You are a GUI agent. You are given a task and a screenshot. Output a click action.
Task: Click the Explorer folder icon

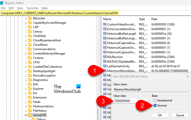click(30, 89)
